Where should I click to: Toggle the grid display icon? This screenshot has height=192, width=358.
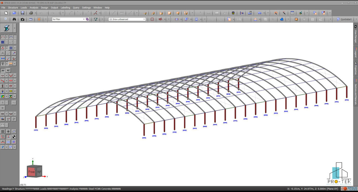tap(2, 131)
